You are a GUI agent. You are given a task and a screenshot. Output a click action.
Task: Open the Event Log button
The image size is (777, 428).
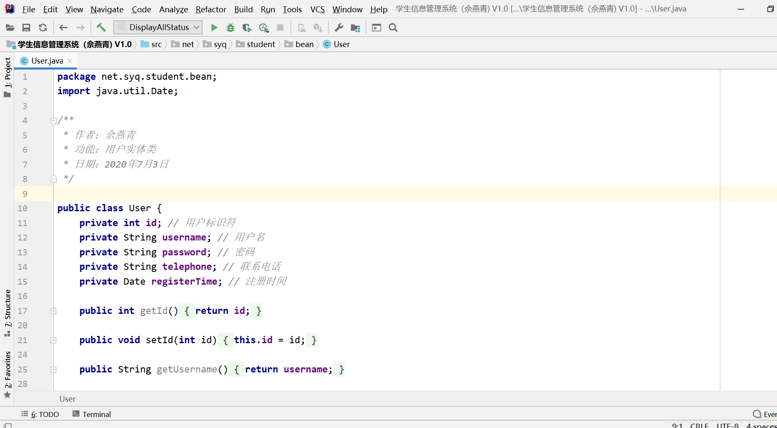click(x=765, y=414)
